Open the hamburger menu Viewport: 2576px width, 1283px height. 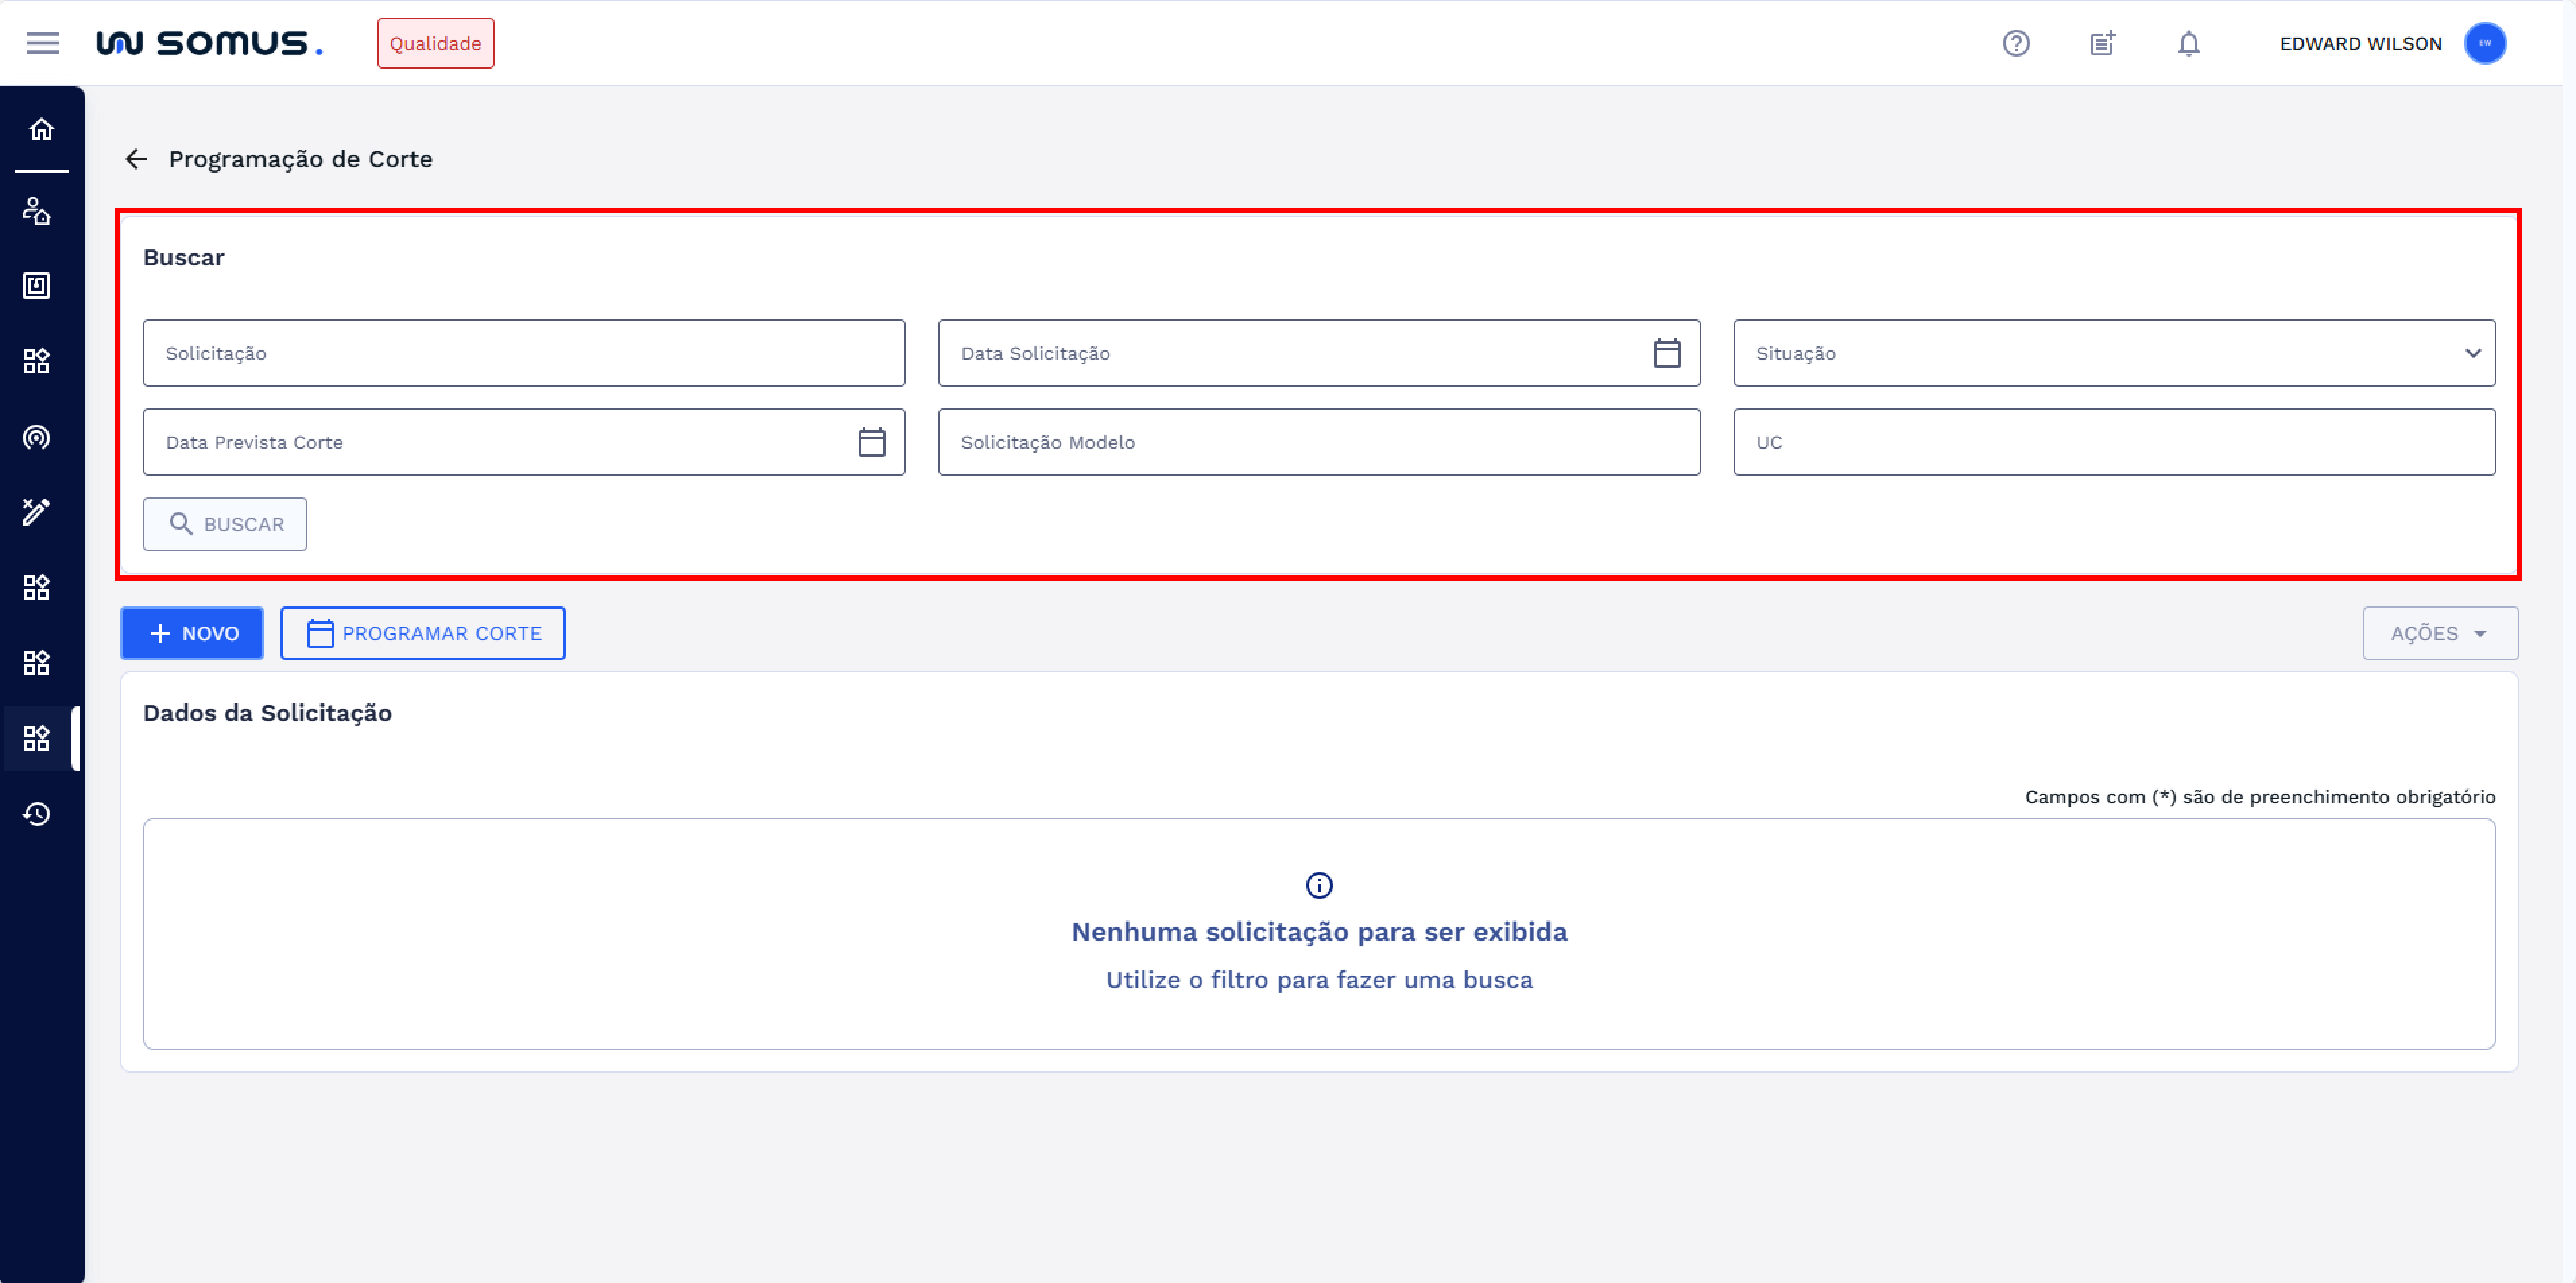(x=42, y=43)
